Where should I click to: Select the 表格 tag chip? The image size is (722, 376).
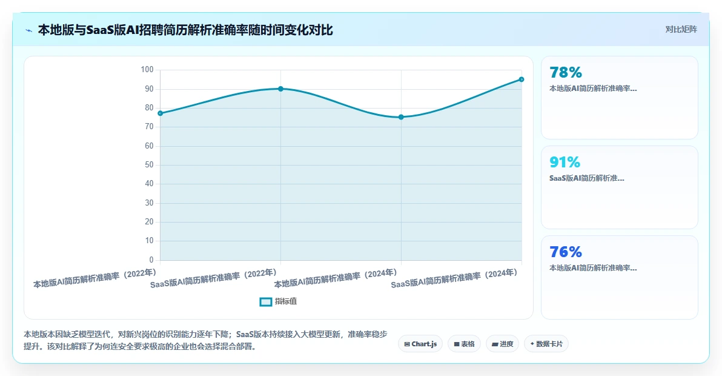[464, 344]
